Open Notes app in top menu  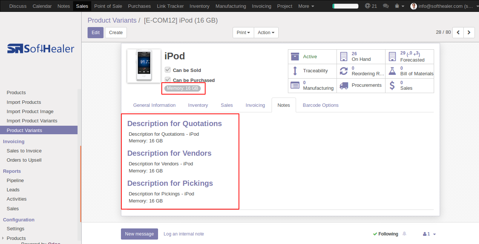point(64,6)
